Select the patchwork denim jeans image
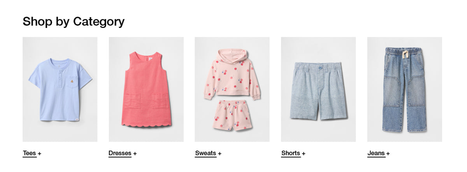 click(x=405, y=89)
